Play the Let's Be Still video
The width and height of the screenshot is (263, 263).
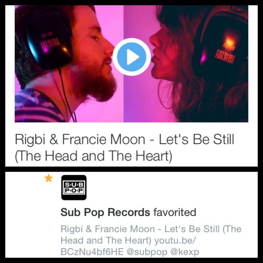point(131,57)
